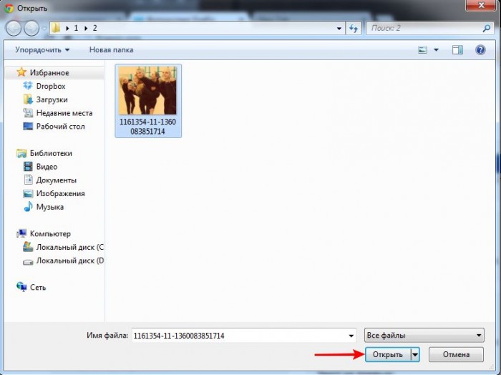Click the Dropbox icon
Image resolution: width=501 pixels, height=375 pixels.
(28, 86)
